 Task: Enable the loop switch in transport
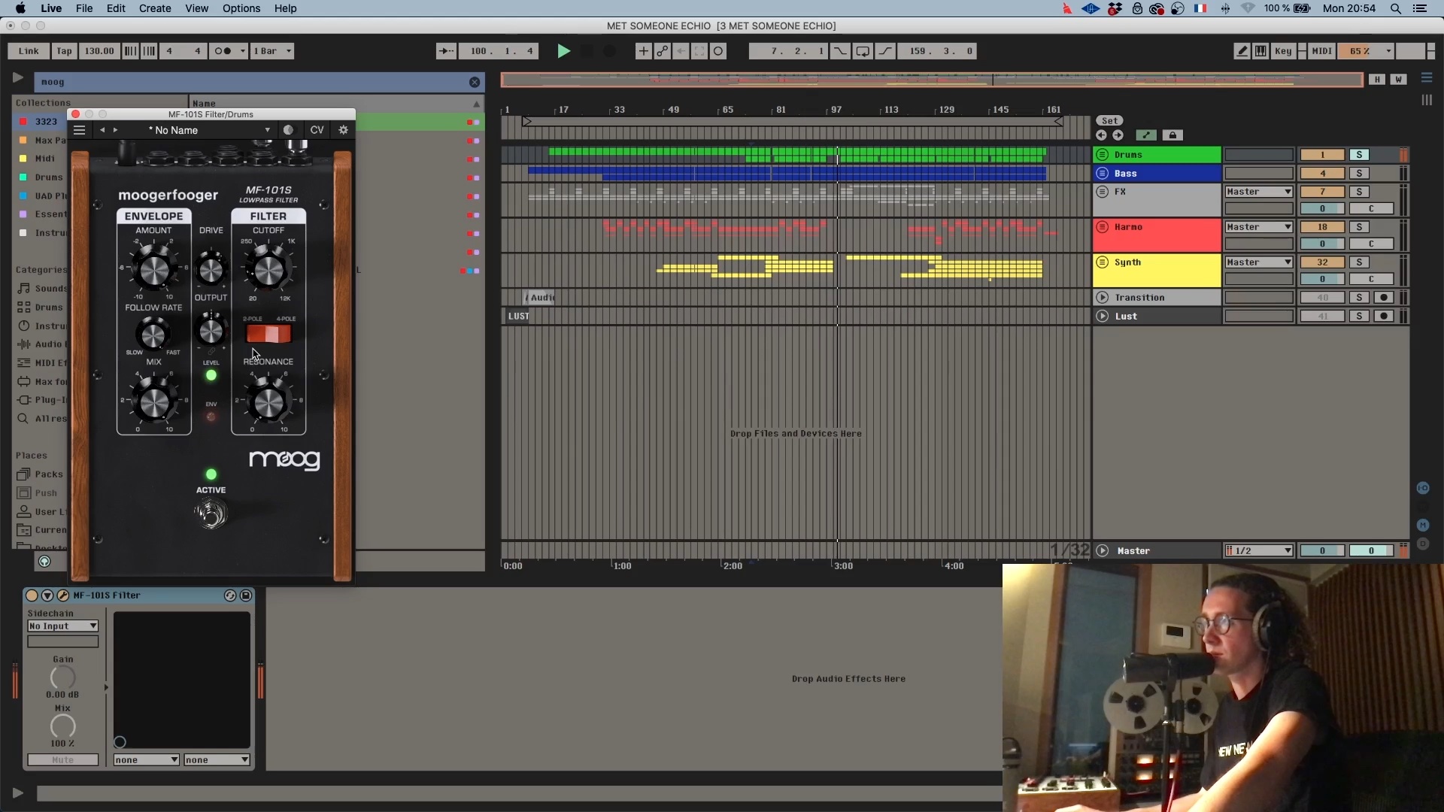tap(863, 51)
